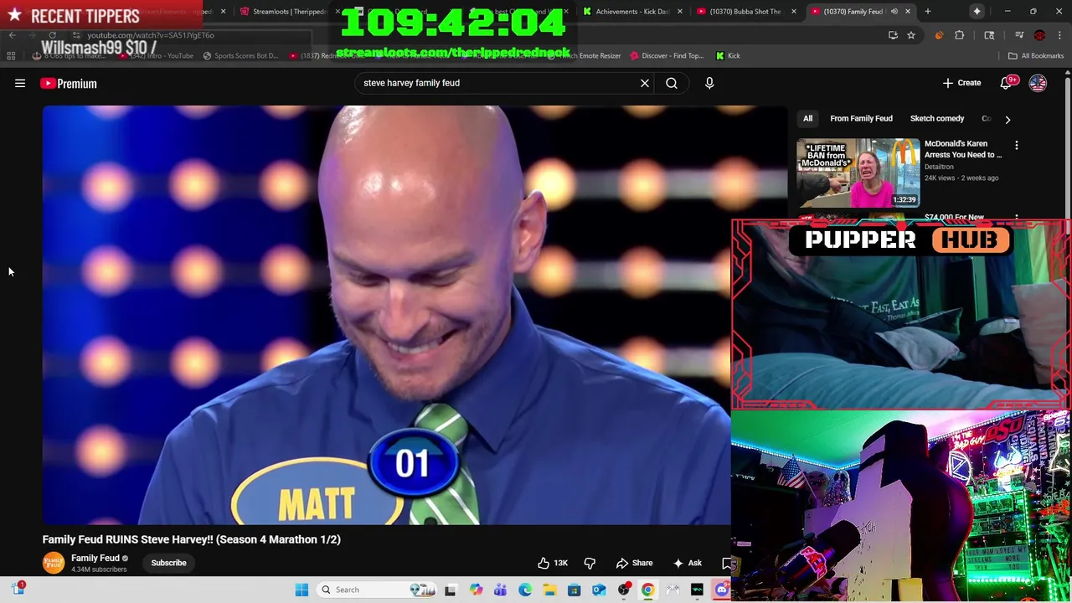Viewport: 1072px width, 603px height.
Task: Submit search with magnifying glass button
Action: point(672,83)
